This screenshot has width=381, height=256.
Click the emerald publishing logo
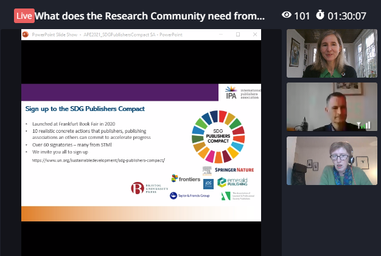pyautogui.click(x=232, y=182)
